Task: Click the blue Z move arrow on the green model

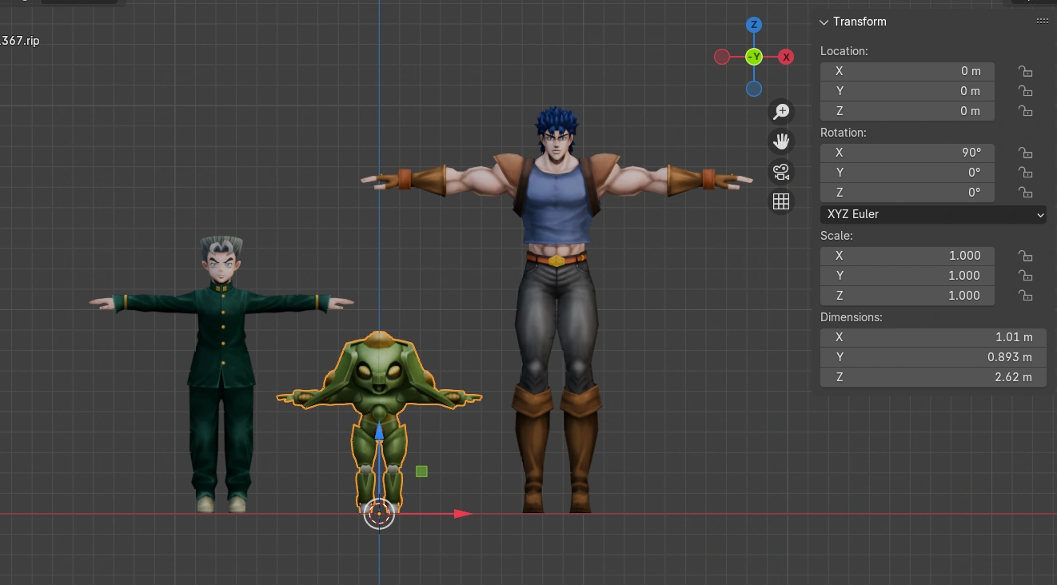Action: (380, 432)
